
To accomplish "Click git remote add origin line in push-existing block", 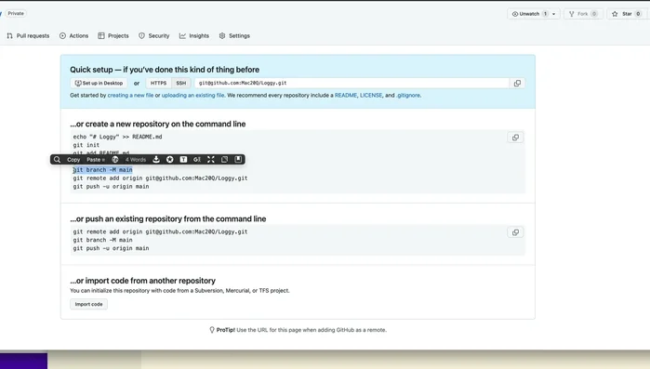I will [161, 231].
